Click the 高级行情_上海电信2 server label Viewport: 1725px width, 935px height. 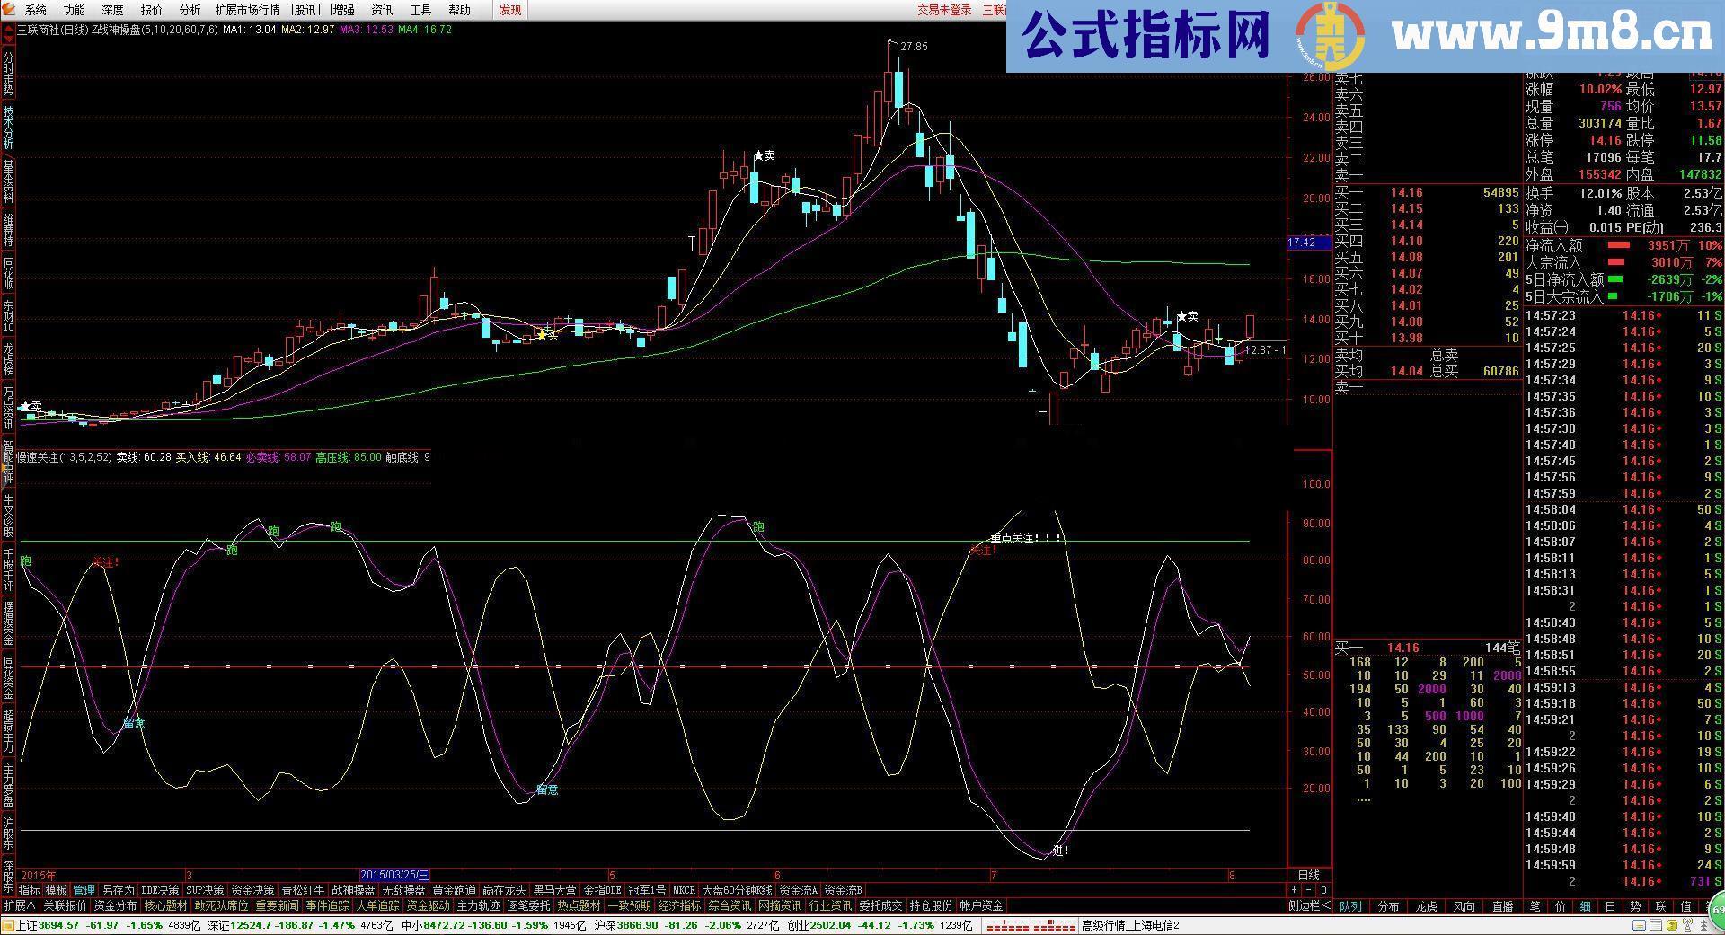pyautogui.click(x=1130, y=925)
